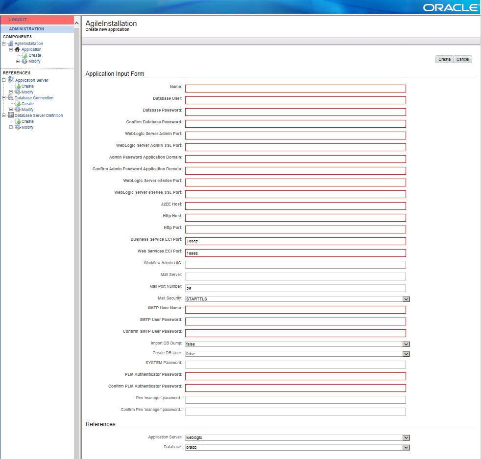This screenshot has width=481, height=459.
Task: Focus the Workflow Admin UIC field
Action: click(295, 265)
